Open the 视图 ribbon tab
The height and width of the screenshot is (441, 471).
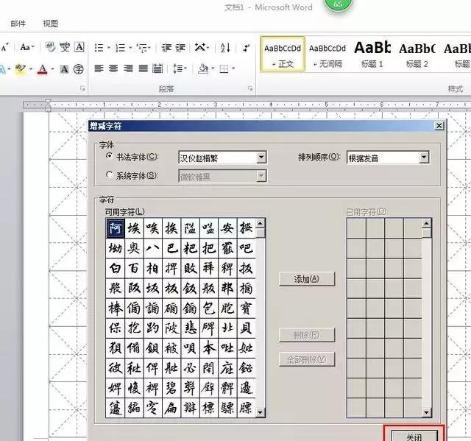50,24
